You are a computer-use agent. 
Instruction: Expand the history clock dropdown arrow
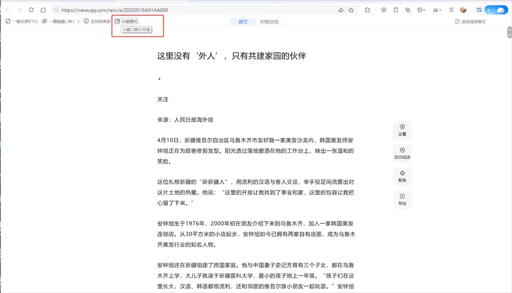pos(424,10)
